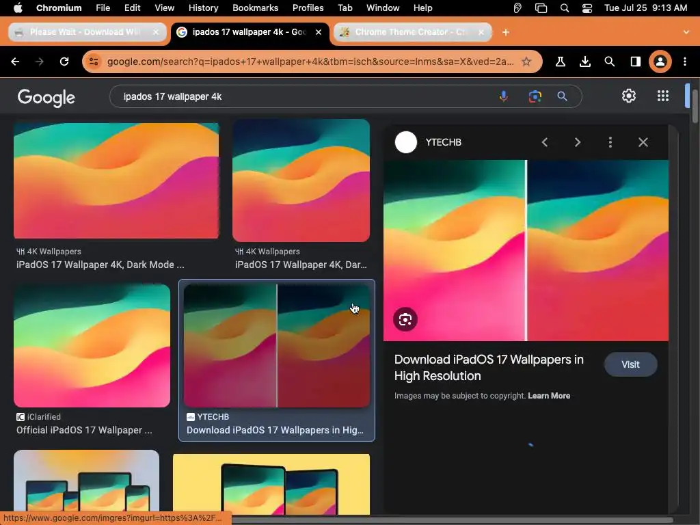
Task: Select the iClarified wallpaper thumbnail
Action: click(92, 345)
